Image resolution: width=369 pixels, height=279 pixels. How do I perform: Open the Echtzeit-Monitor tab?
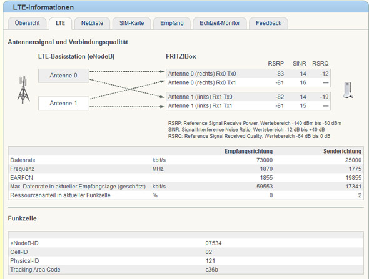pyautogui.click(x=220, y=23)
